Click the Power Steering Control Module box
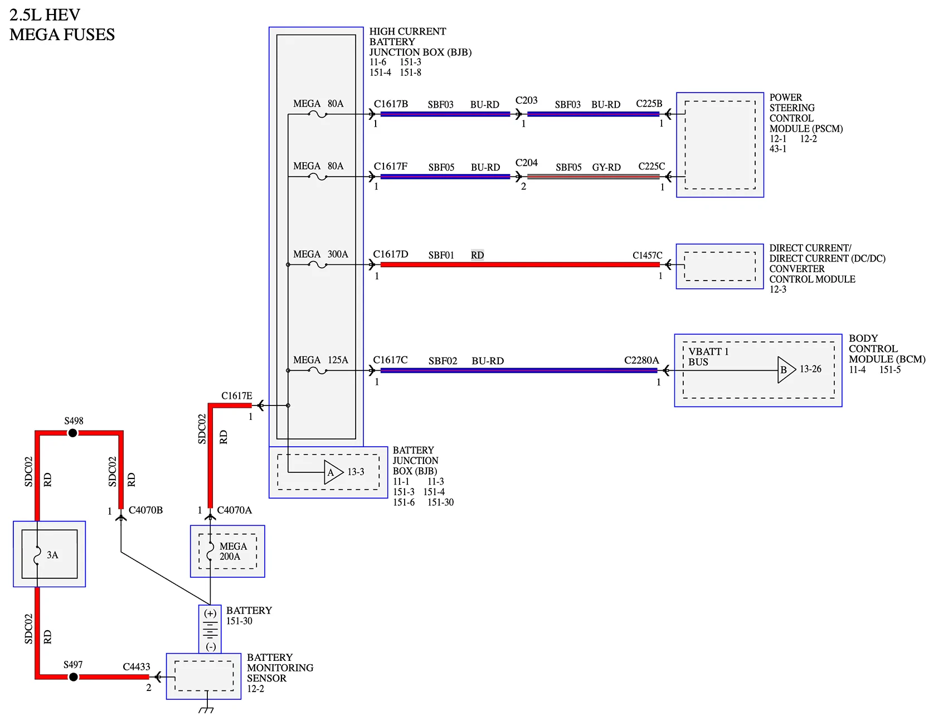Screen dimensions: 948x725 coord(720,145)
